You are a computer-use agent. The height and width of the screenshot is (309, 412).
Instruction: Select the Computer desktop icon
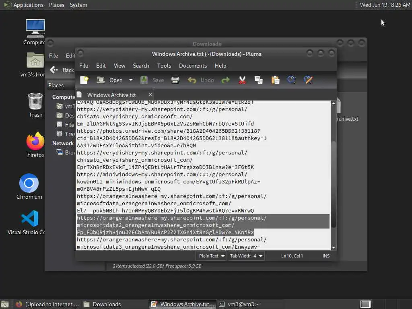[x=35, y=32]
